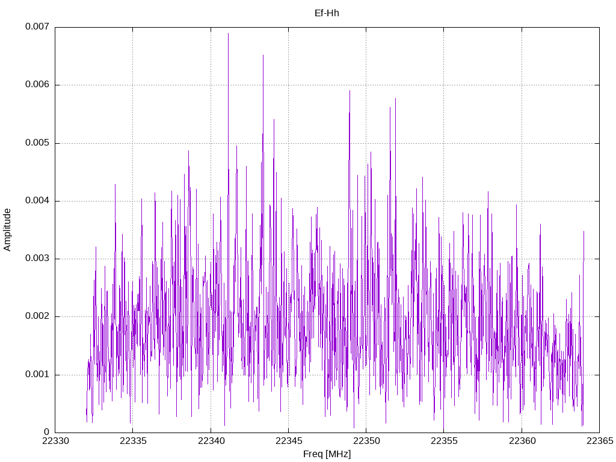Screen dimensions: 616x462
Task: Click y-axis tick label 0.004
Action: click(x=37, y=200)
